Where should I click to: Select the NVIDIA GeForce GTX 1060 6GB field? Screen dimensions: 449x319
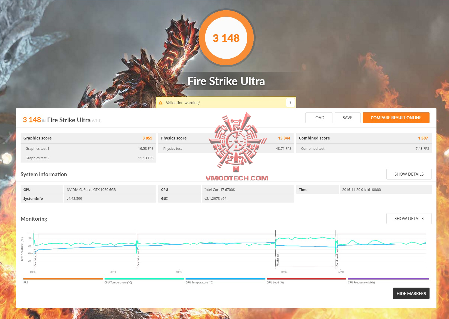tap(110, 190)
